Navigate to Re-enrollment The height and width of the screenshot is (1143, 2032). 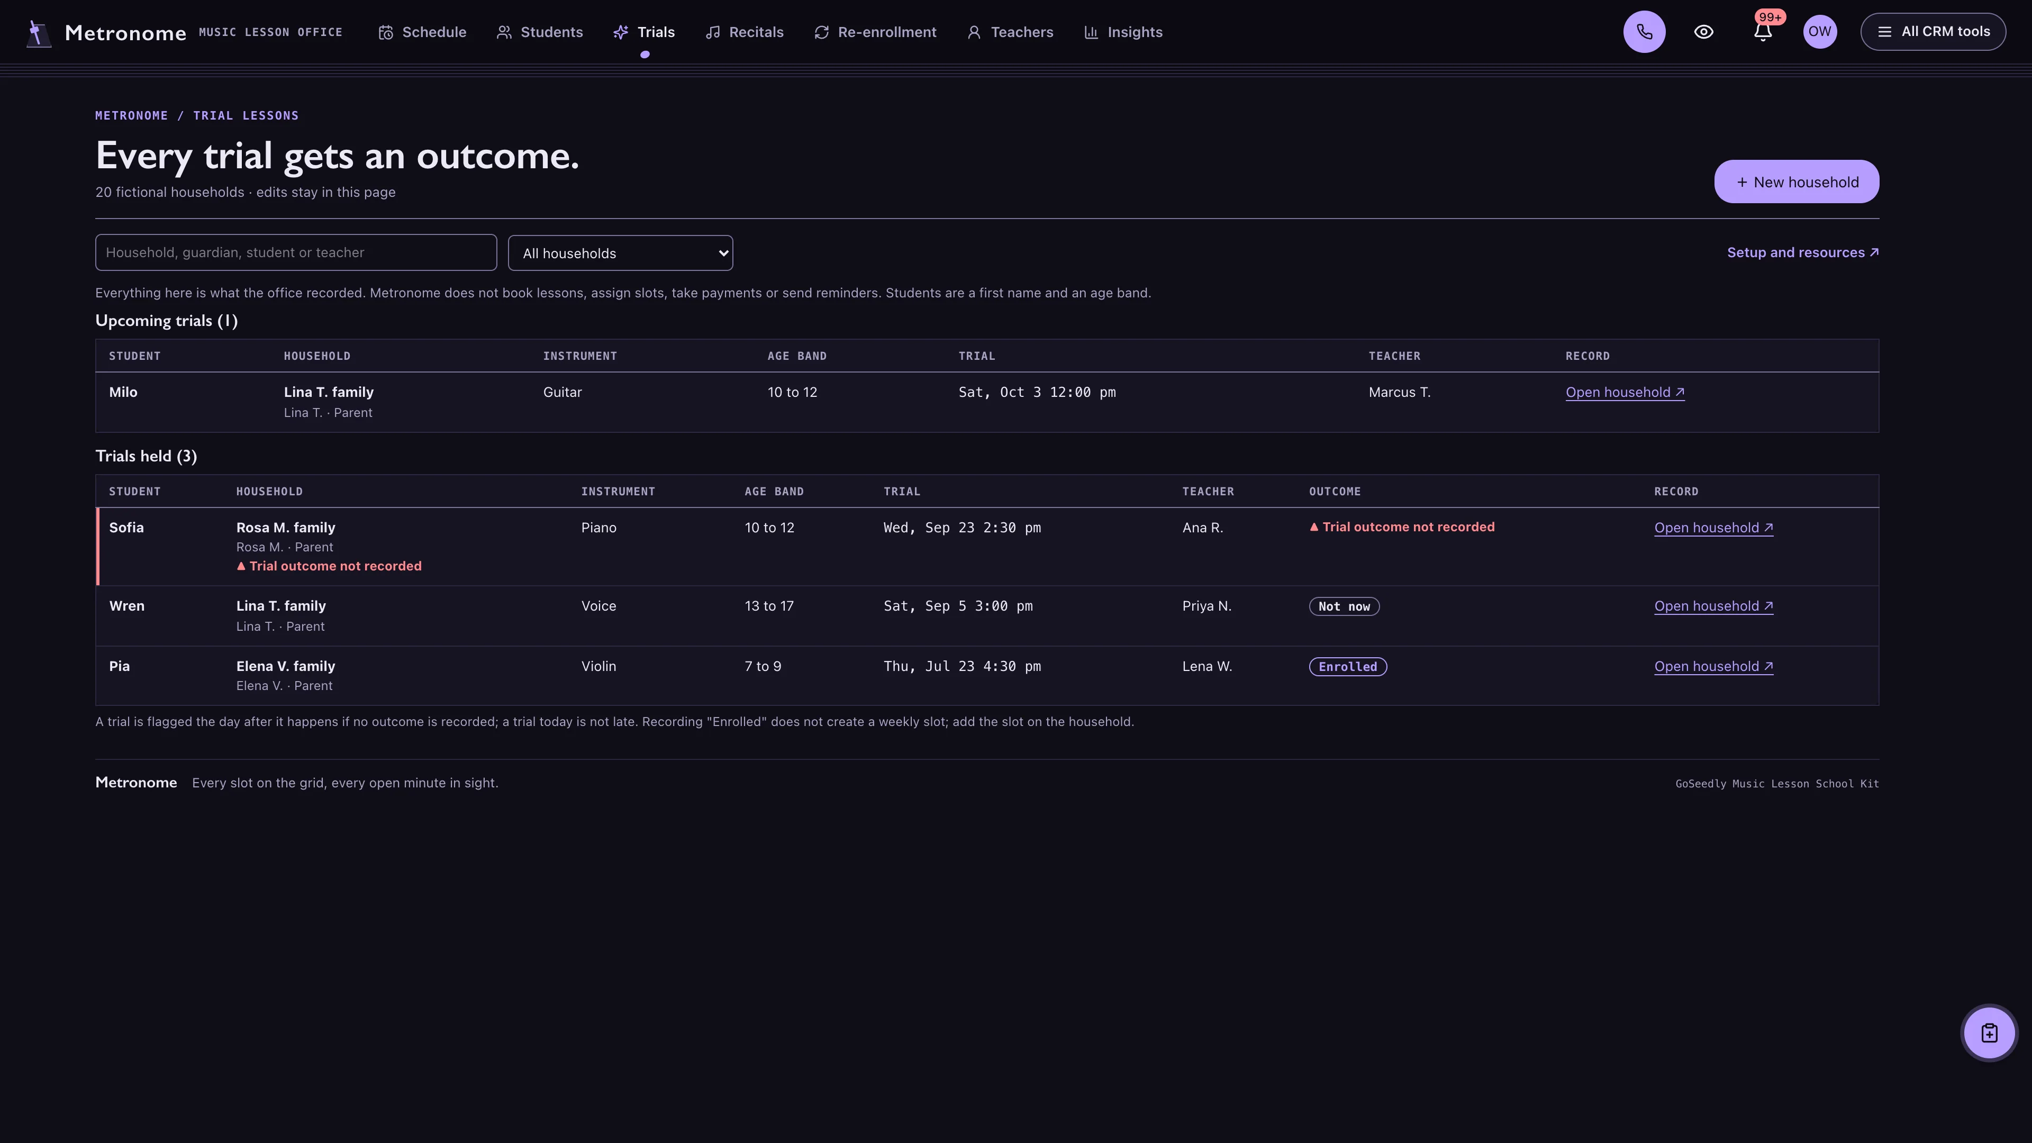tap(875, 32)
